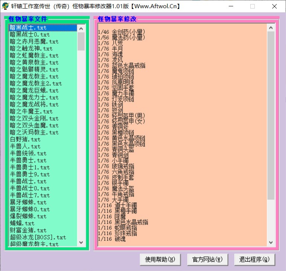Click the drop rate panel scrollbar thumb
The width and height of the screenshot is (286, 271).
tap(271, 116)
